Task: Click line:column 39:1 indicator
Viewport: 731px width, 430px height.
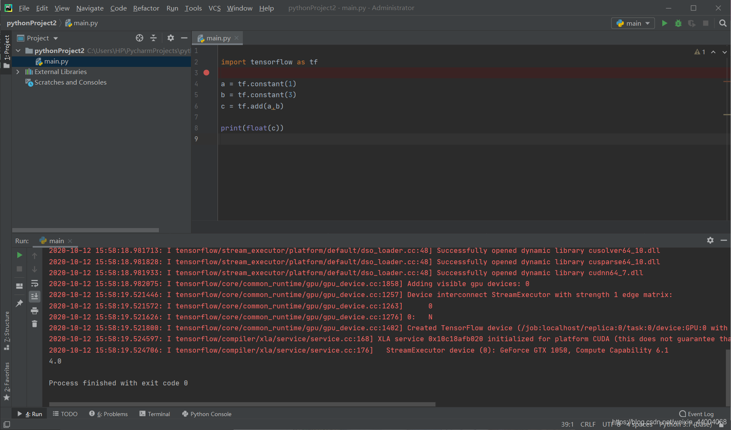Action: click(567, 424)
